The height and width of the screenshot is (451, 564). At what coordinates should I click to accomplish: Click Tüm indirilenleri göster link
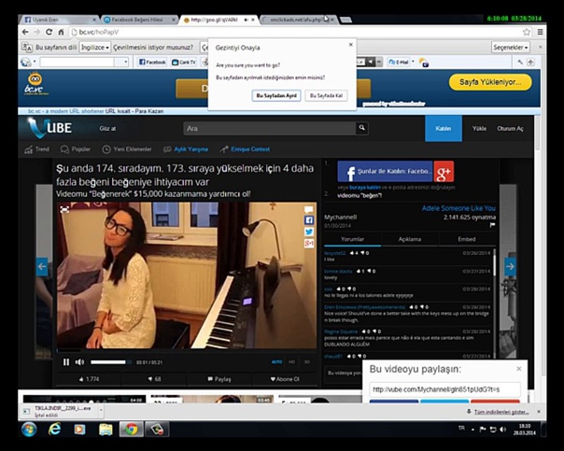click(x=501, y=412)
